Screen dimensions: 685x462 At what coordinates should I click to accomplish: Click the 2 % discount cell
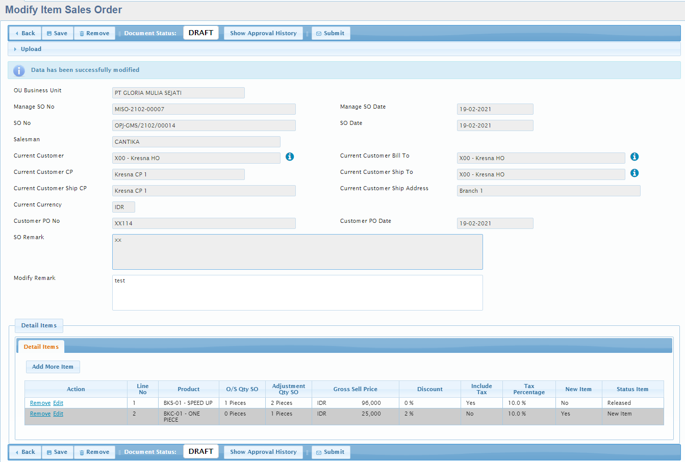[x=430, y=417]
